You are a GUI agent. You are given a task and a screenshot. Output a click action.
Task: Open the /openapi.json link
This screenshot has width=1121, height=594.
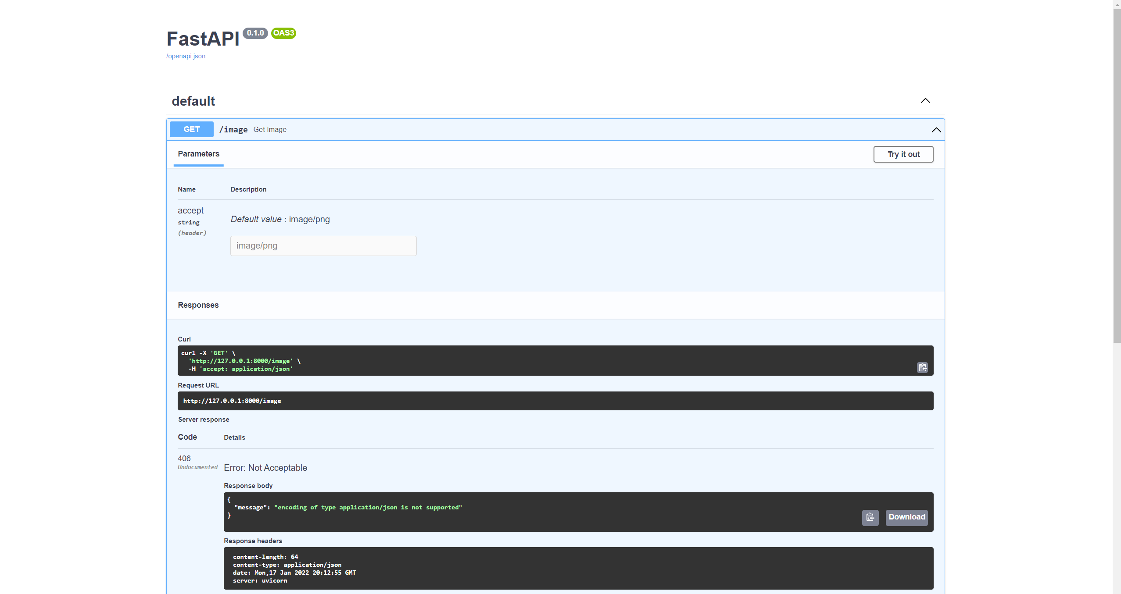tap(185, 56)
